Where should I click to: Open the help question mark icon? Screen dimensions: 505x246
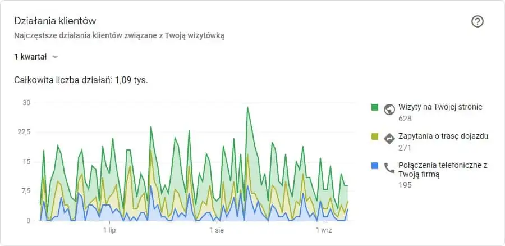[x=478, y=21]
